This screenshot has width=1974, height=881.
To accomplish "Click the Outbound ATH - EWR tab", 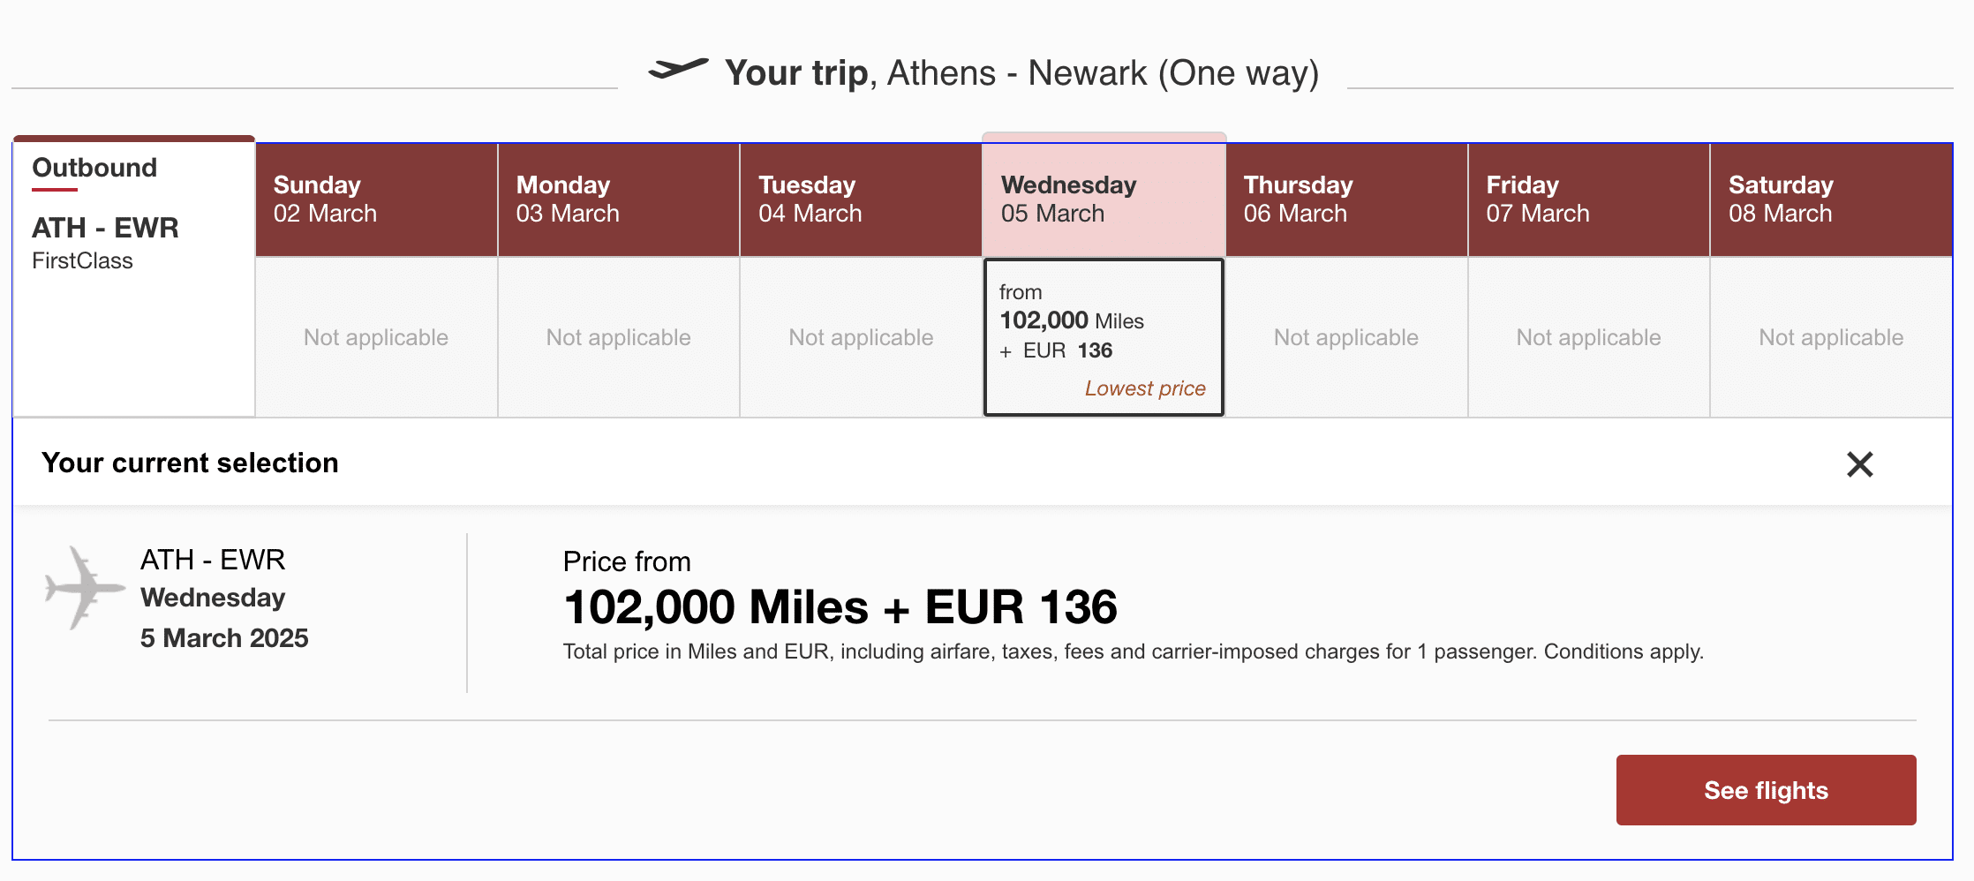I will [x=134, y=212].
